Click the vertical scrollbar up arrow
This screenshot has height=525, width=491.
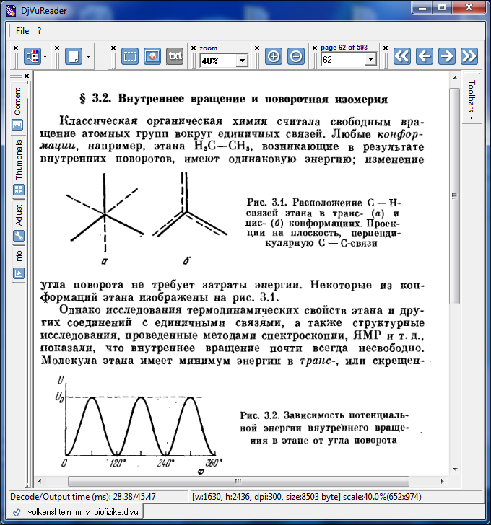click(455, 78)
